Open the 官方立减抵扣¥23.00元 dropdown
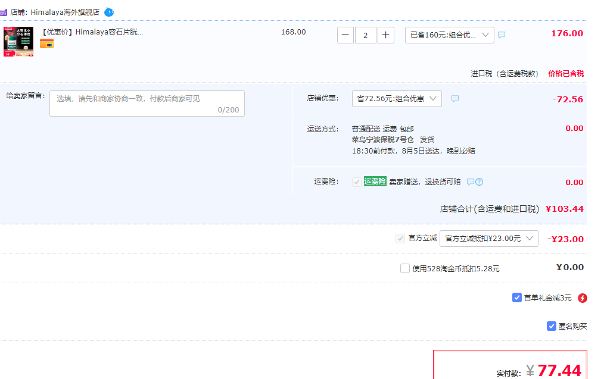Viewport: 604px width, 379px height. [489, 239]
